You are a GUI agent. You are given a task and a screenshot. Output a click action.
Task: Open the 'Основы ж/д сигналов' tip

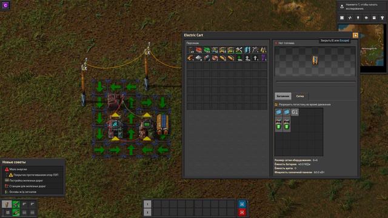[x=33, y=192]
